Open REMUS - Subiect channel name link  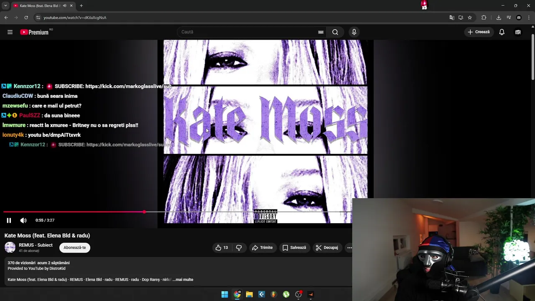36,245
